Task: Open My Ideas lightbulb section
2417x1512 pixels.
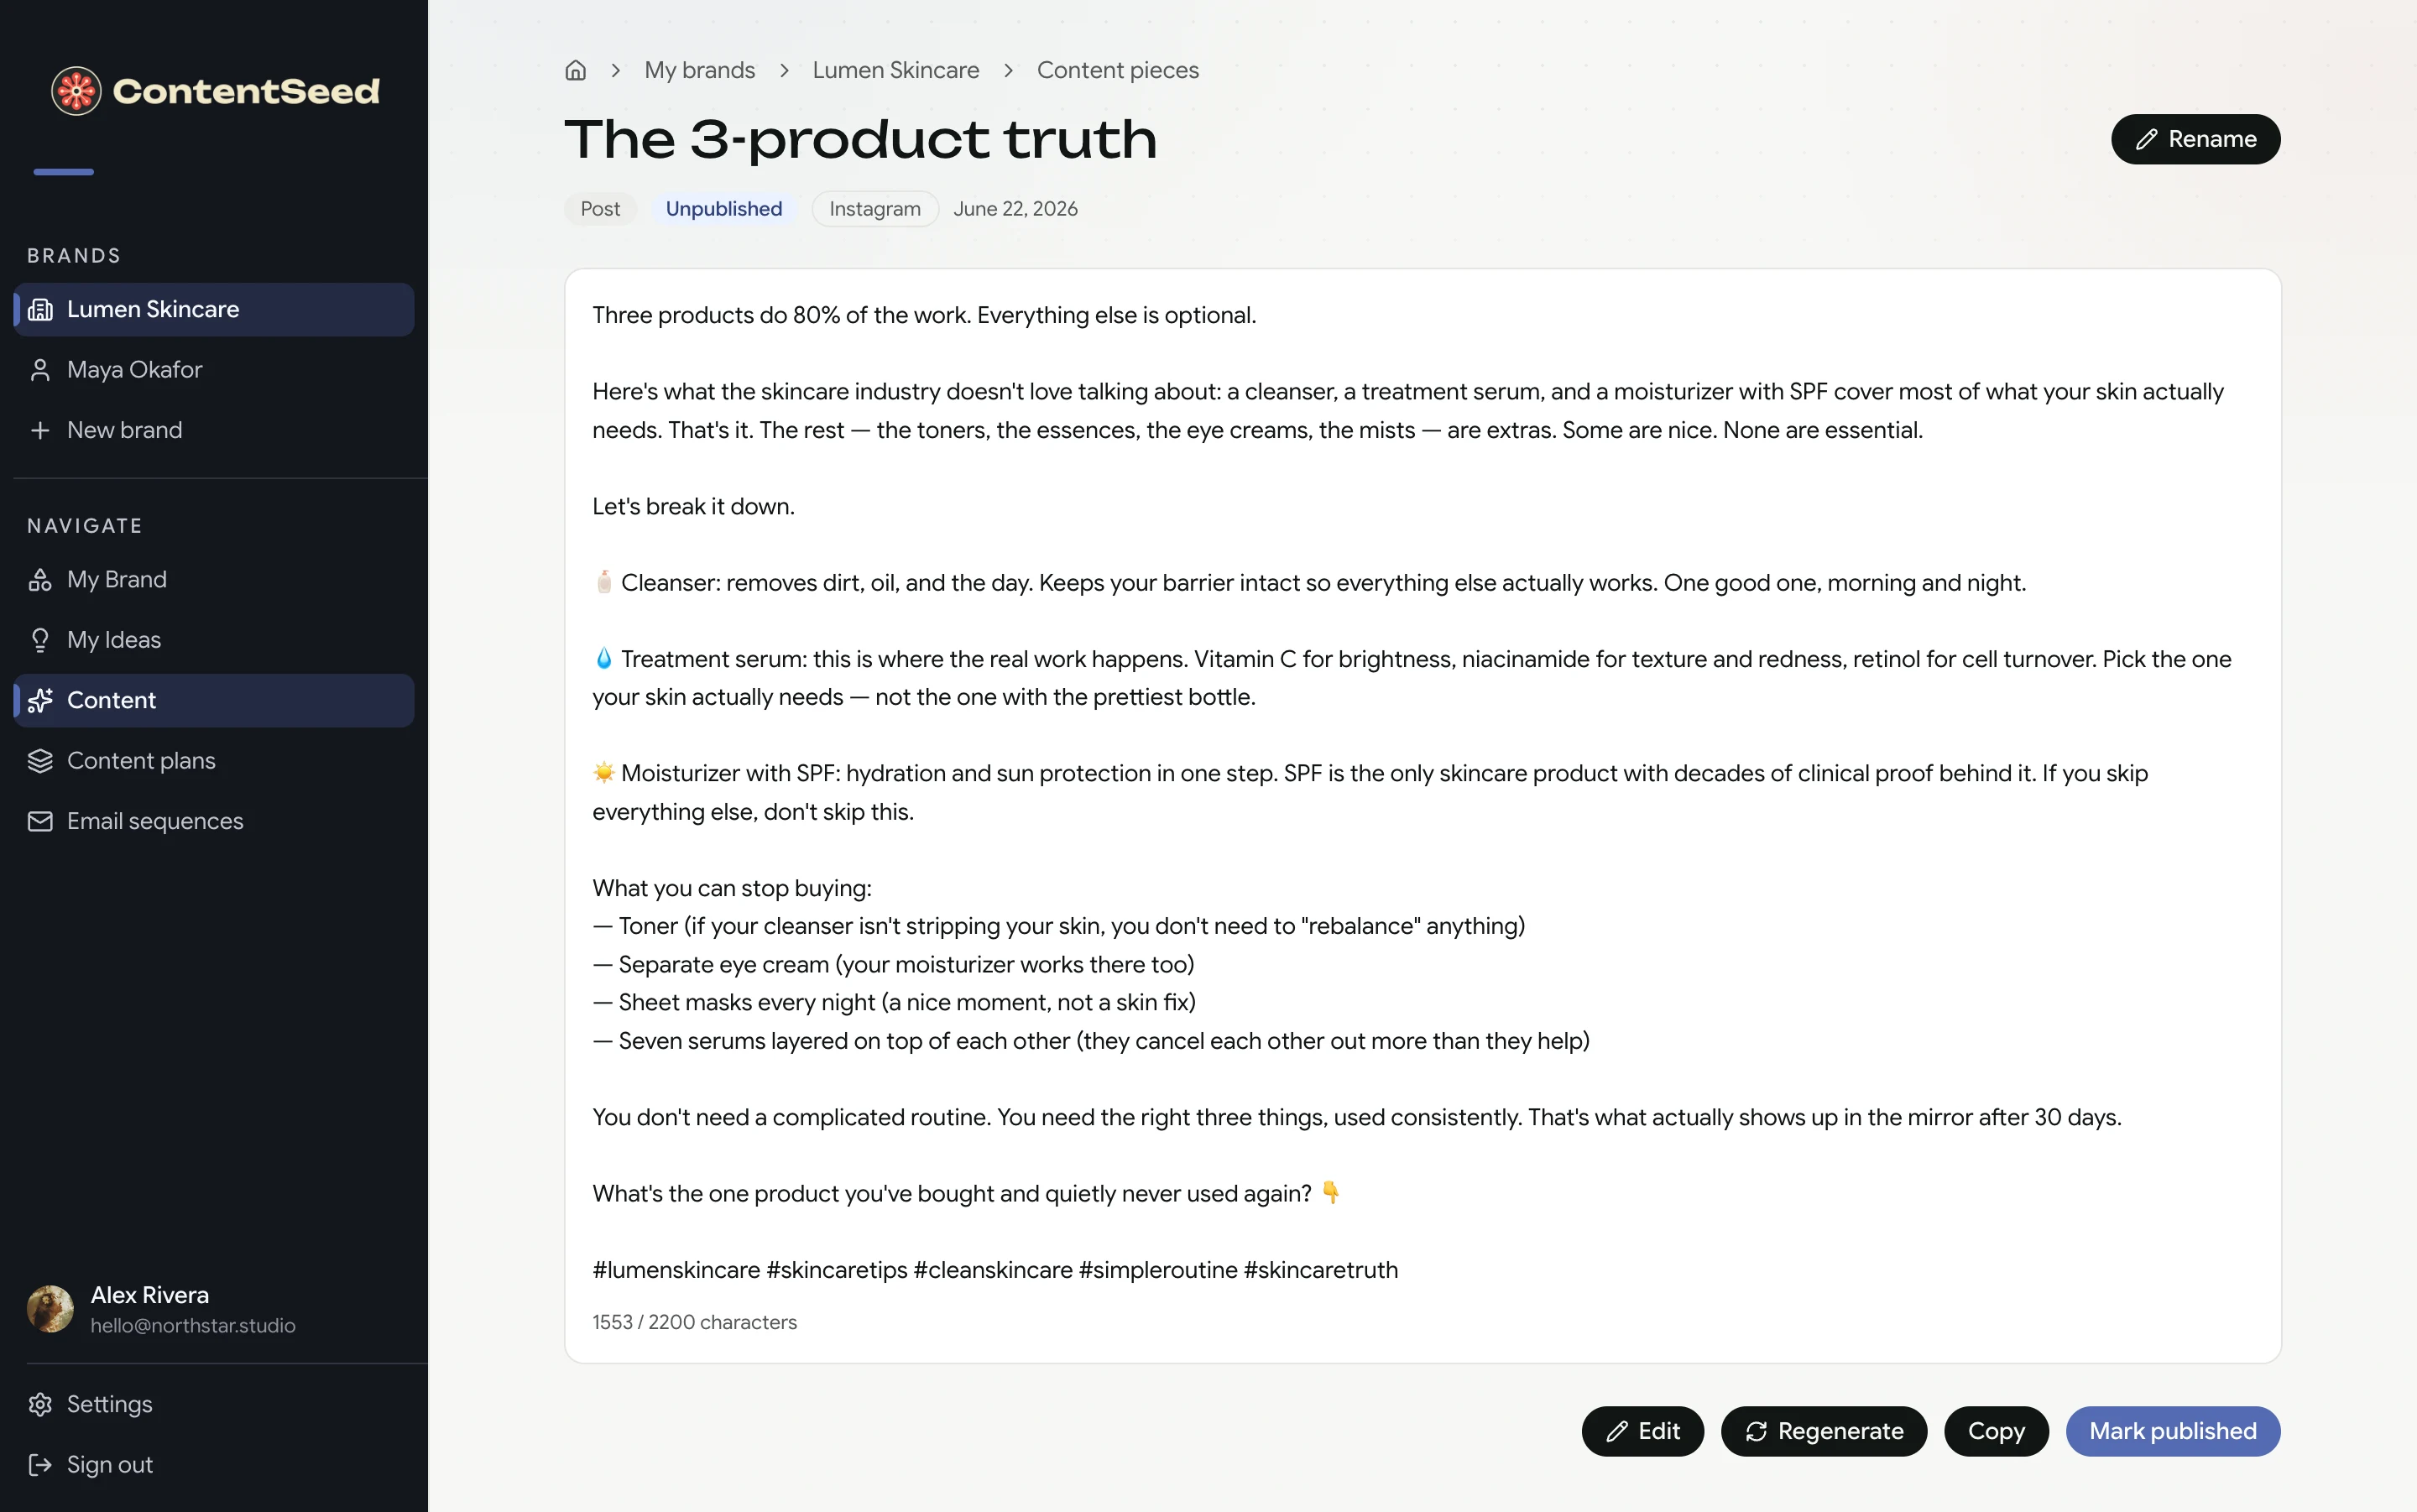Action: 214,640
